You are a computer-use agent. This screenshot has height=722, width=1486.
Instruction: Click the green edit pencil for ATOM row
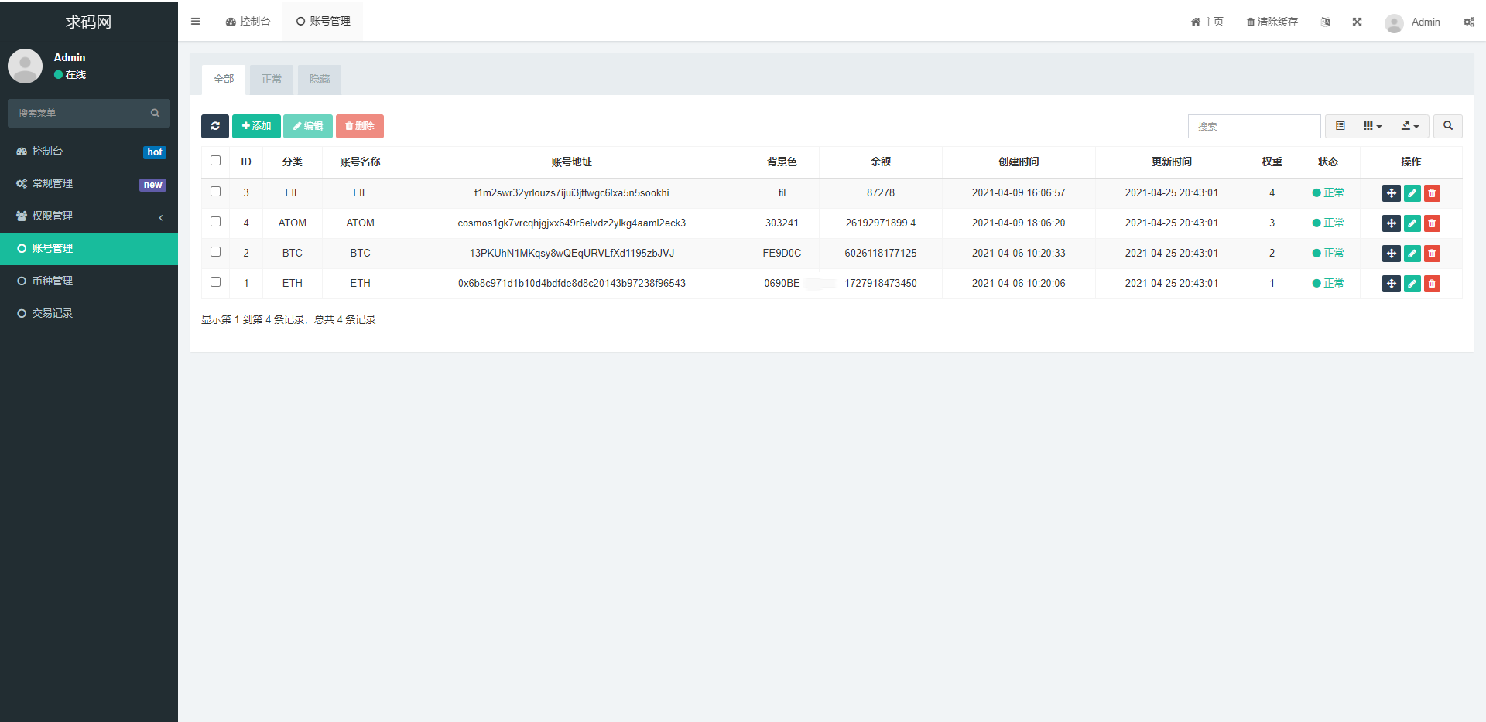coord(1412,223)
